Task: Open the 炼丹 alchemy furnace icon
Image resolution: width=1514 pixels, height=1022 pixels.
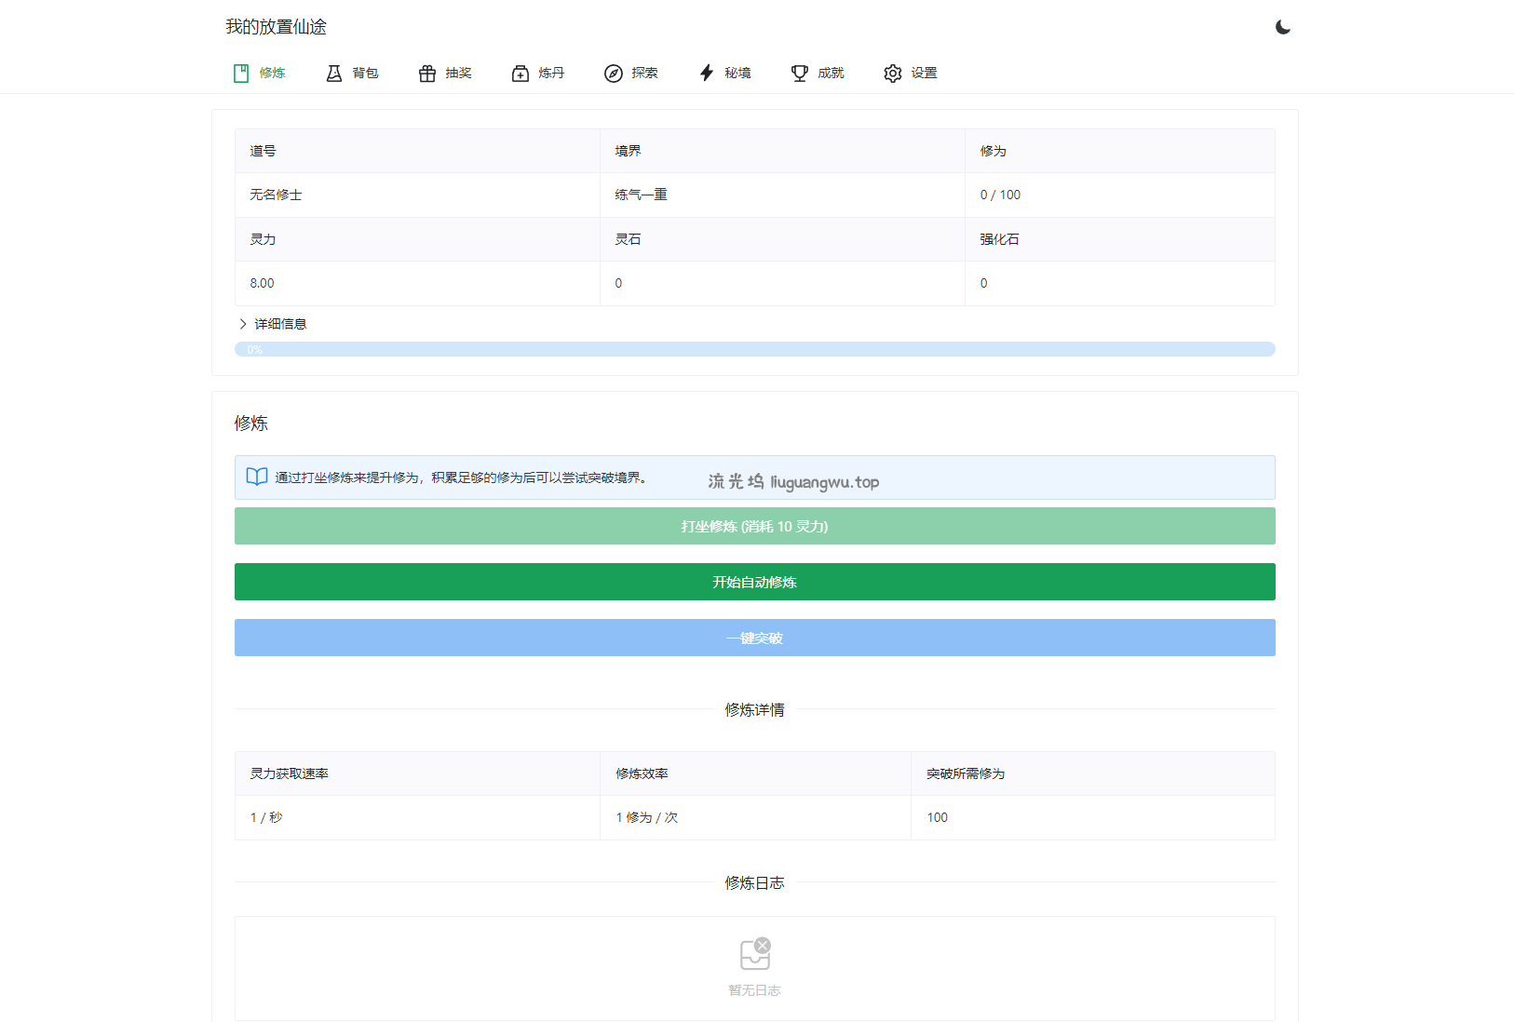Action: coord(519,73)
